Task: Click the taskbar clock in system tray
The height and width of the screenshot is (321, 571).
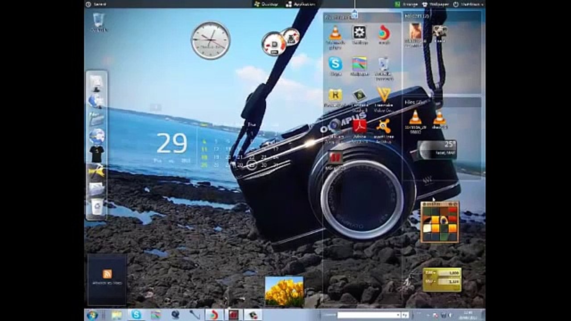Action: tap(468, 315)
